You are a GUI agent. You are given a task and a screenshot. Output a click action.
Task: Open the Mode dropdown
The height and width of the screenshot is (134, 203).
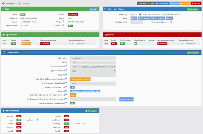pos(93,63)
